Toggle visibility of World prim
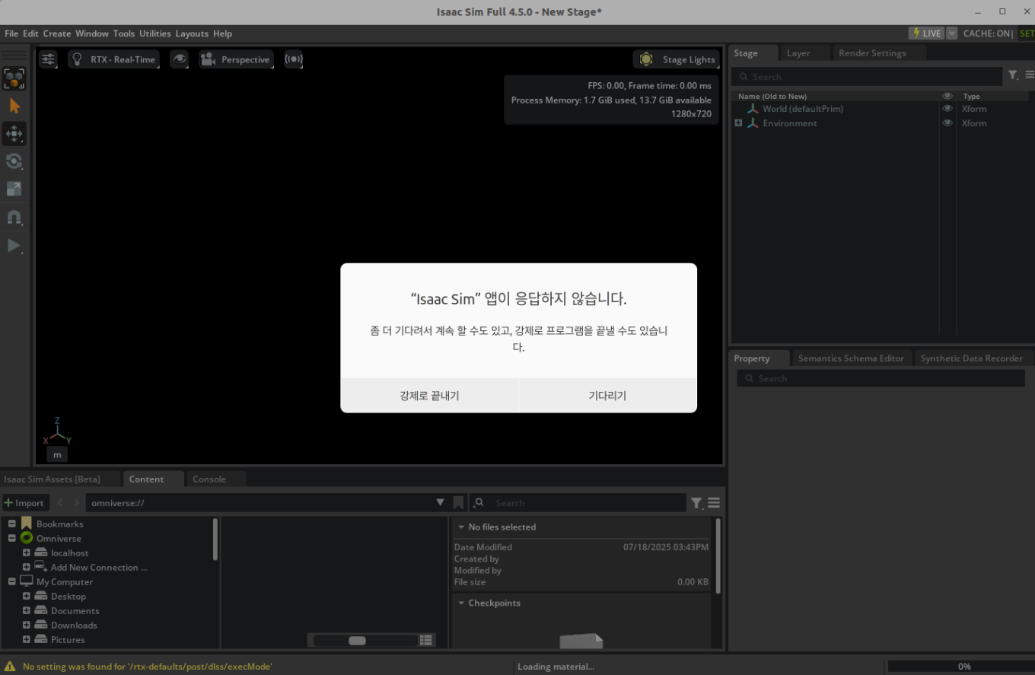The width and height of the screenshot is (1035, 675). pos(947,109)
